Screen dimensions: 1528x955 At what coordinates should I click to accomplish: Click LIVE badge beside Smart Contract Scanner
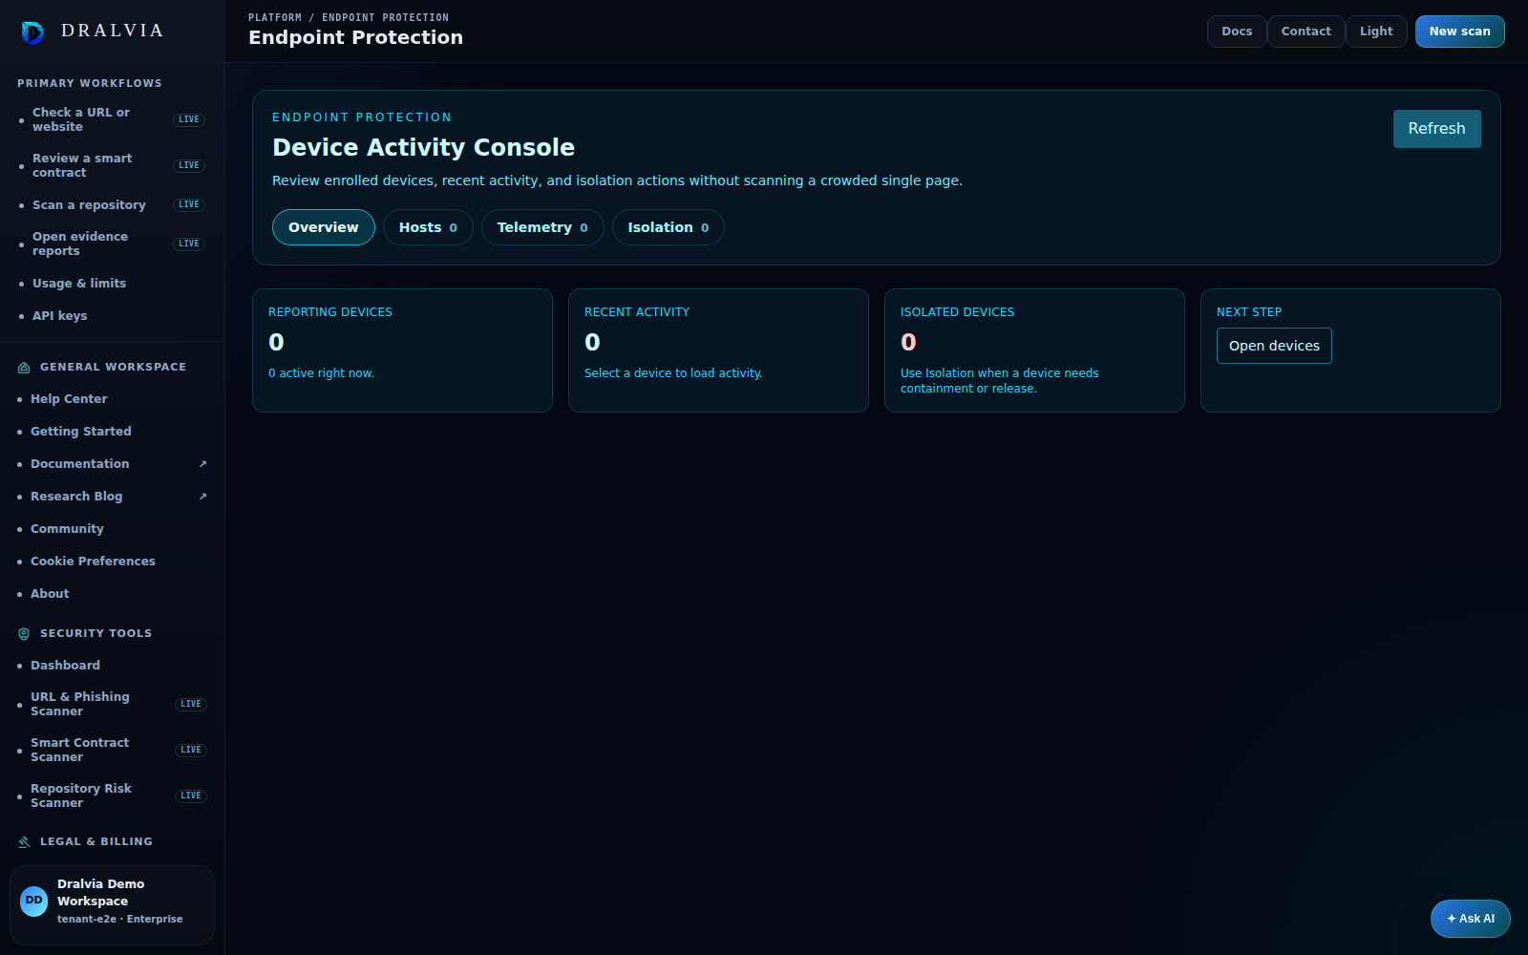191,750
